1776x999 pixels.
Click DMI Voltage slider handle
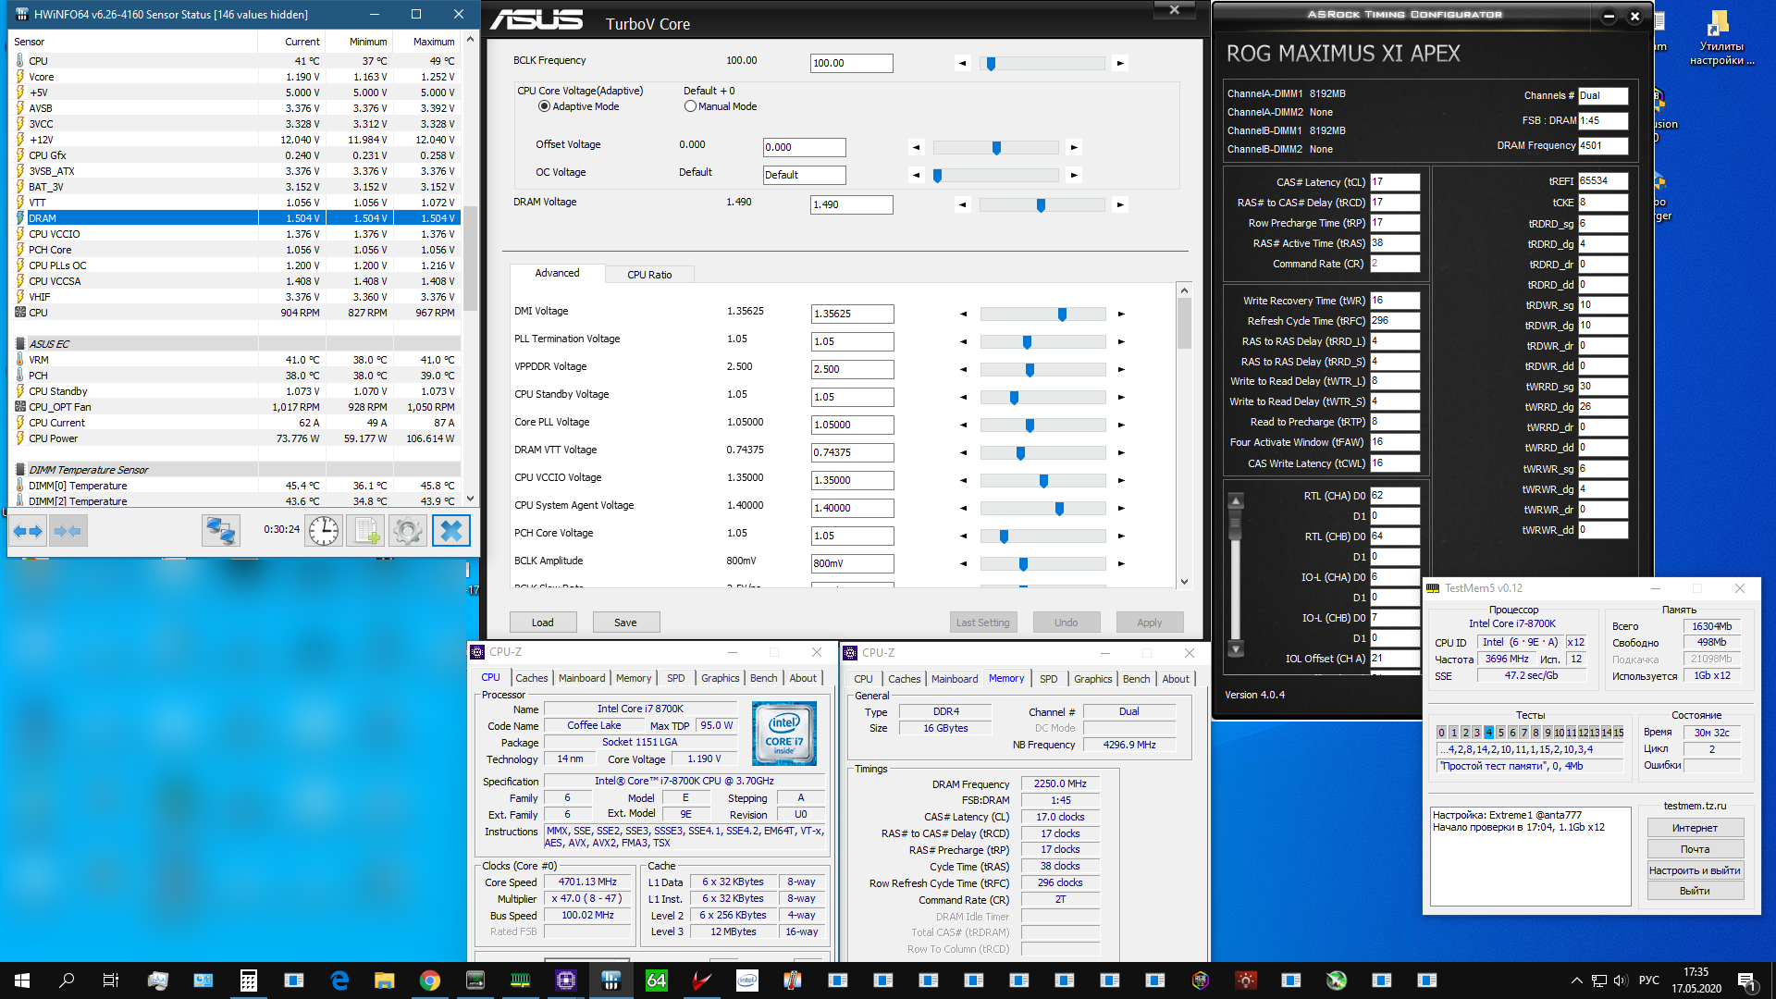(1062, 314)
